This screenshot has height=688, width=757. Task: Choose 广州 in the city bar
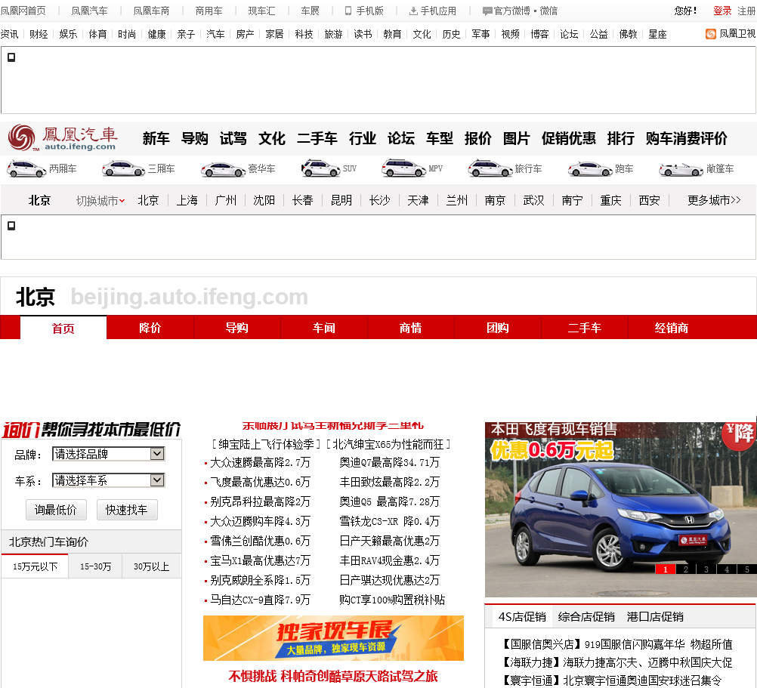click(x=225, y=200)
